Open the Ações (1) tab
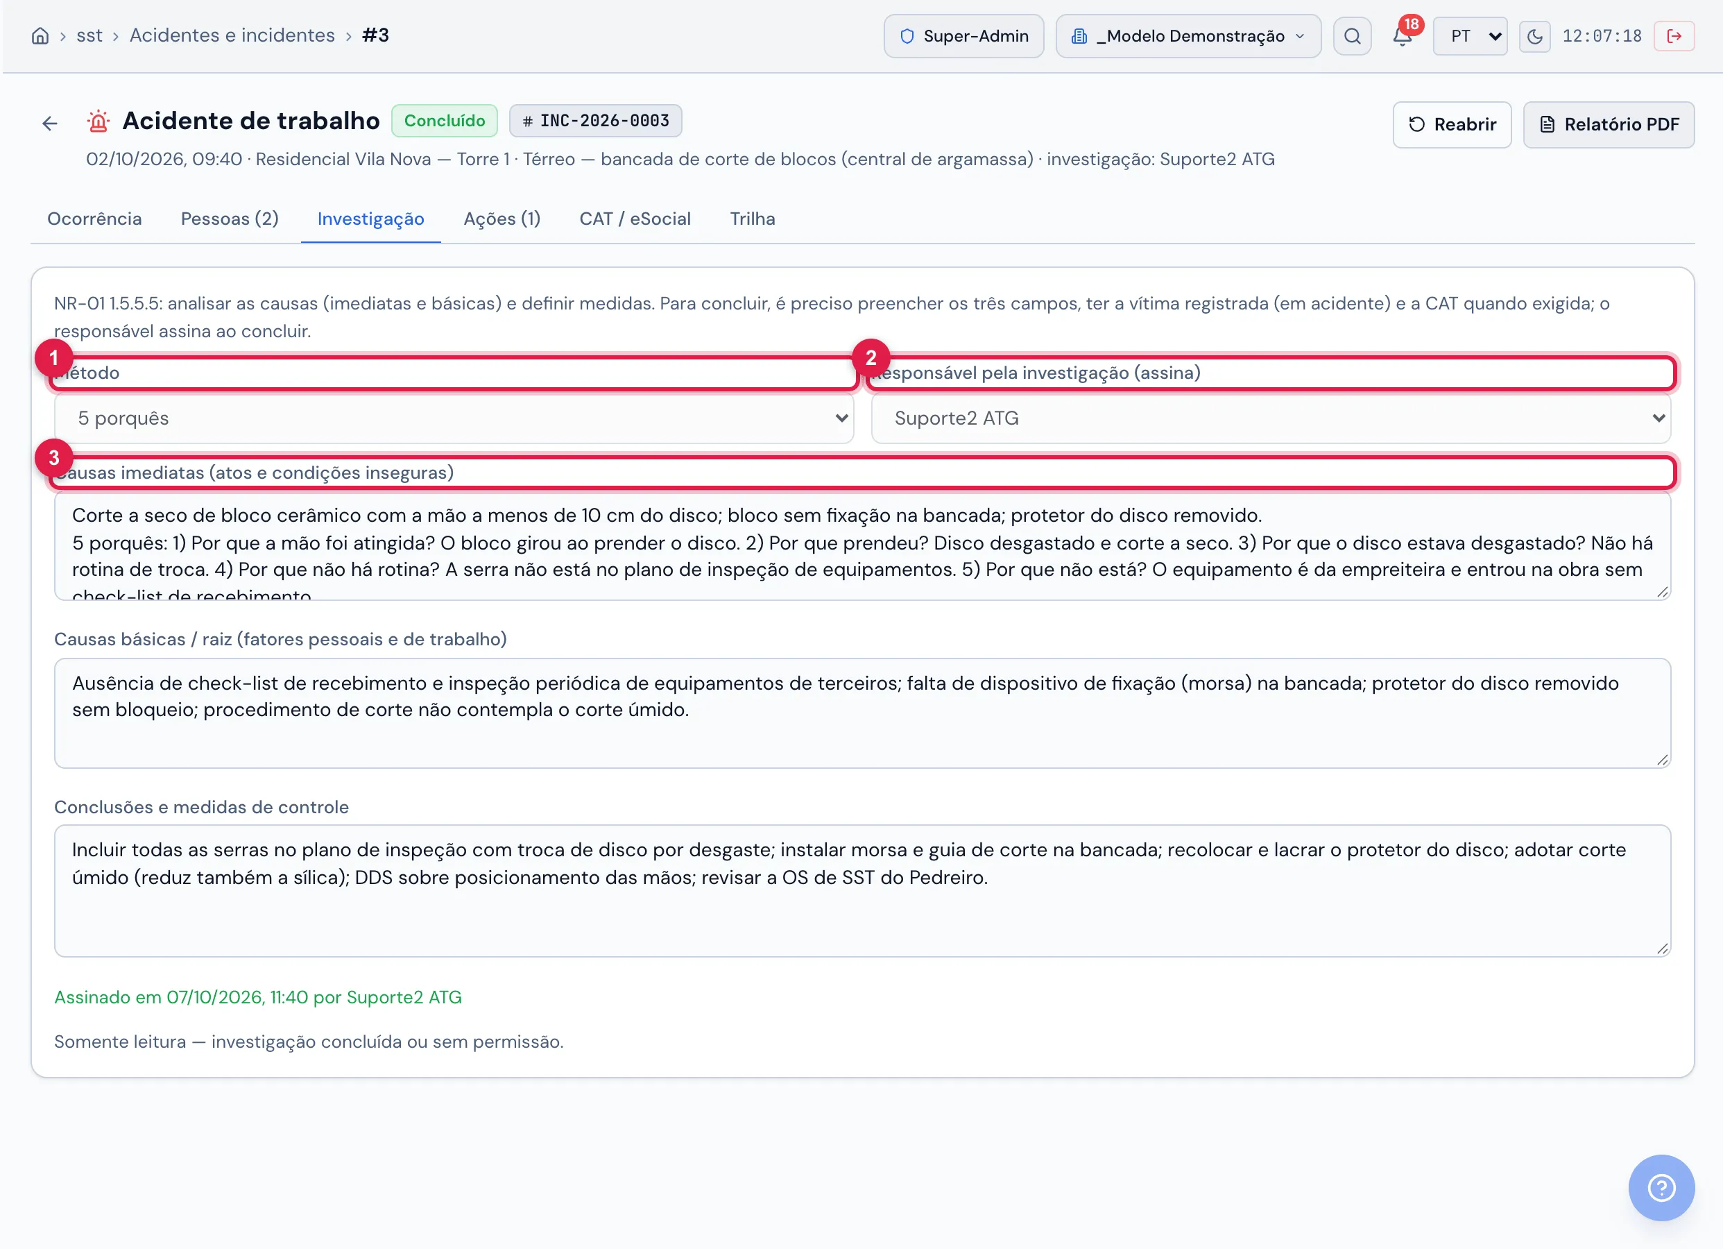1723x1249 pixels. [x=502, y=219]
